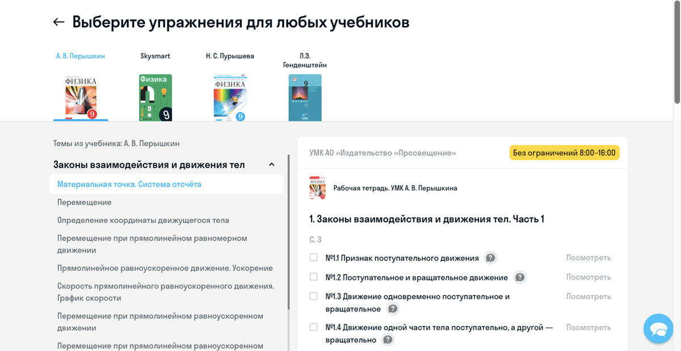View exercise №1.3 via Посмотреть

click(x=588, y=296)
